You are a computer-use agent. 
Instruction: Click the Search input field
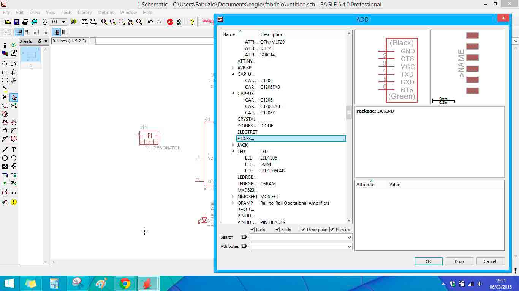pyautogui.click(x=298, y=237)
